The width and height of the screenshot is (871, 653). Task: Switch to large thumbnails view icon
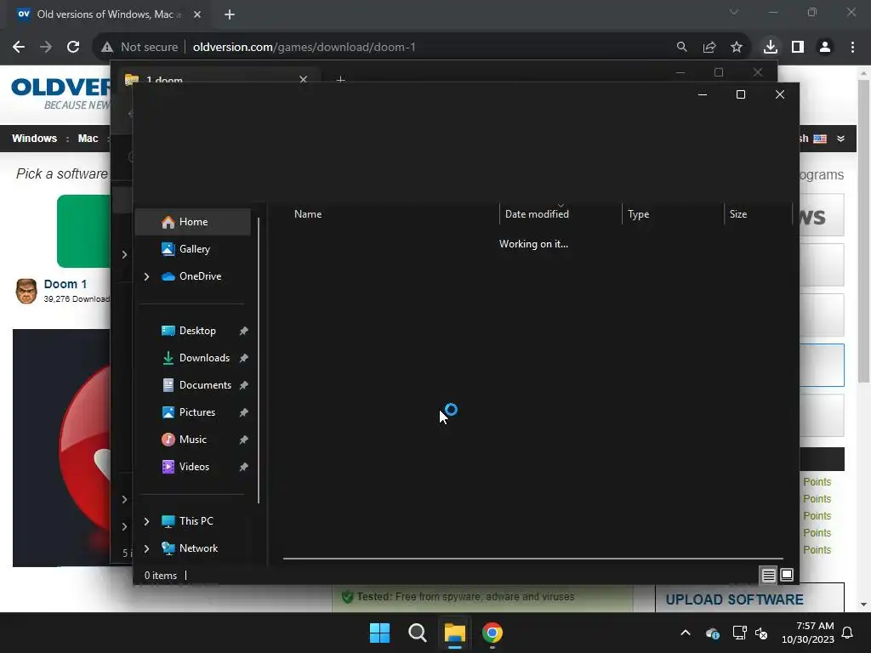pos(787,576)
